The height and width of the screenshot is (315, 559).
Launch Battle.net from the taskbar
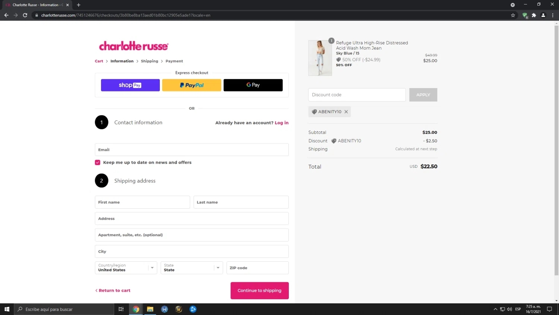[193, 309]
